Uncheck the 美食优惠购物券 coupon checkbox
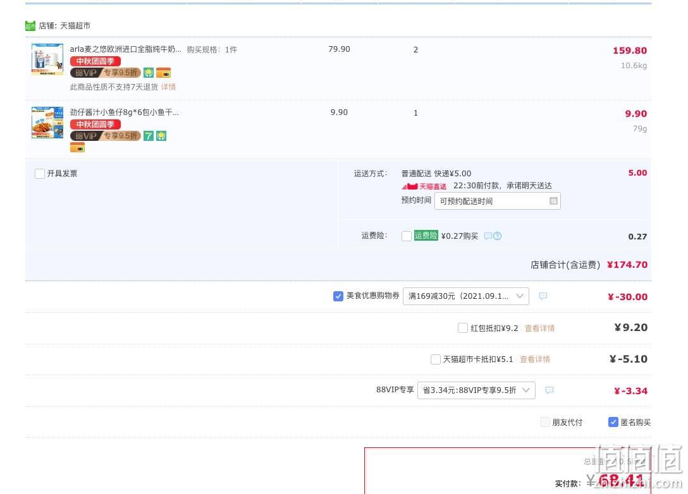 point(338,296)
